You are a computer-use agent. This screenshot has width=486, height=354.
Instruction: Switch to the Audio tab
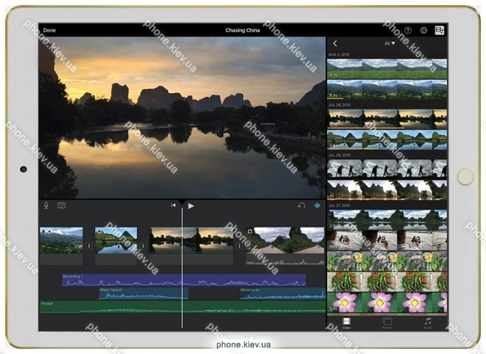427,323
